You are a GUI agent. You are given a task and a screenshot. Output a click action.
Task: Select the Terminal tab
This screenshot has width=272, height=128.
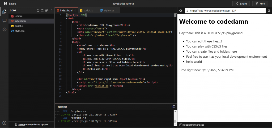tap(62, 107)
